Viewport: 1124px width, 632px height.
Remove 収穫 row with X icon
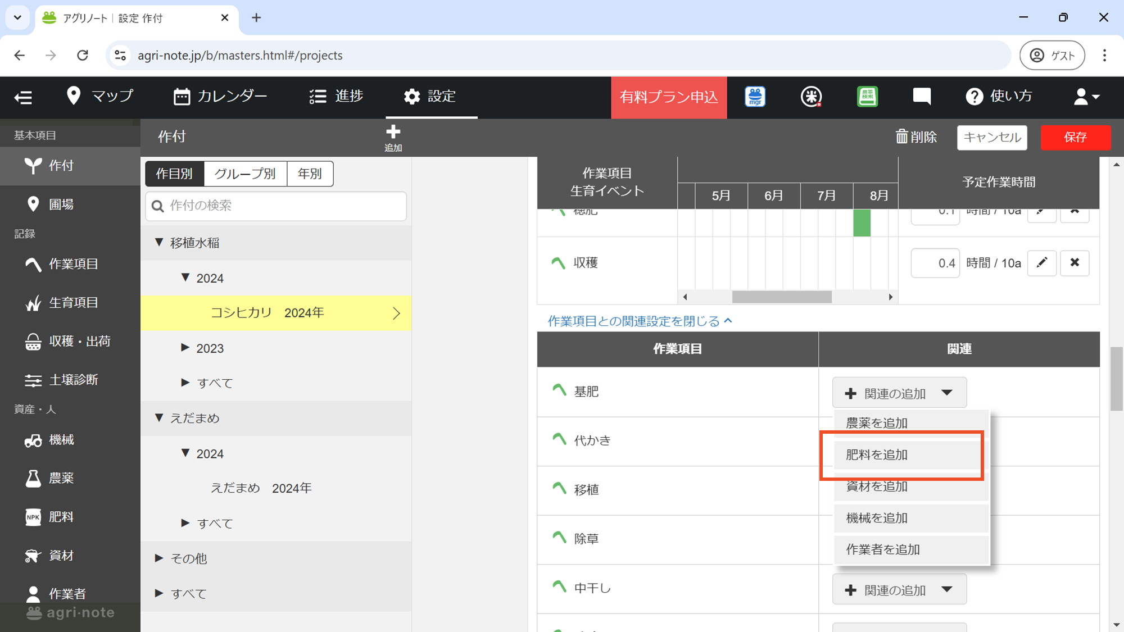(x=1074, y=263)
